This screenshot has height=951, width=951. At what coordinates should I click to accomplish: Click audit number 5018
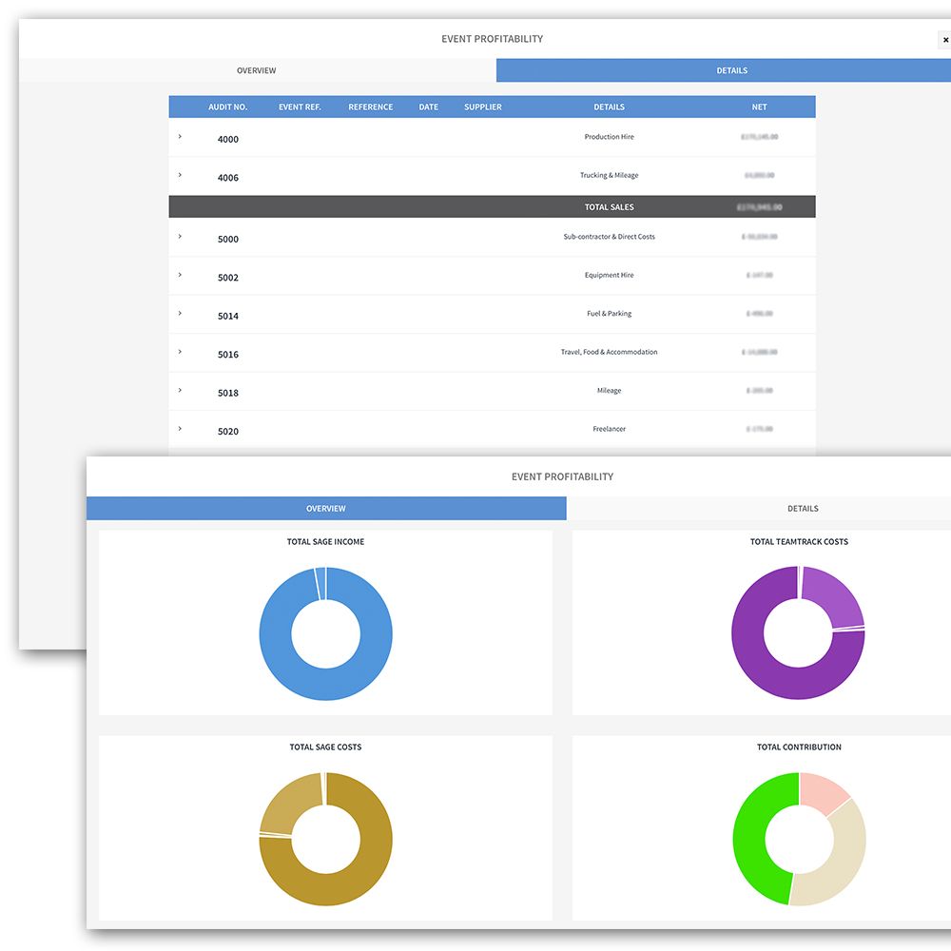pos(228,393)
